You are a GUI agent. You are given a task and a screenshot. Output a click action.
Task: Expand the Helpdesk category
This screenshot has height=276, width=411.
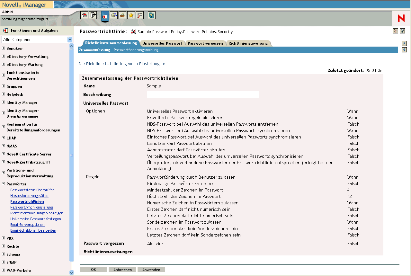point(3,94)
